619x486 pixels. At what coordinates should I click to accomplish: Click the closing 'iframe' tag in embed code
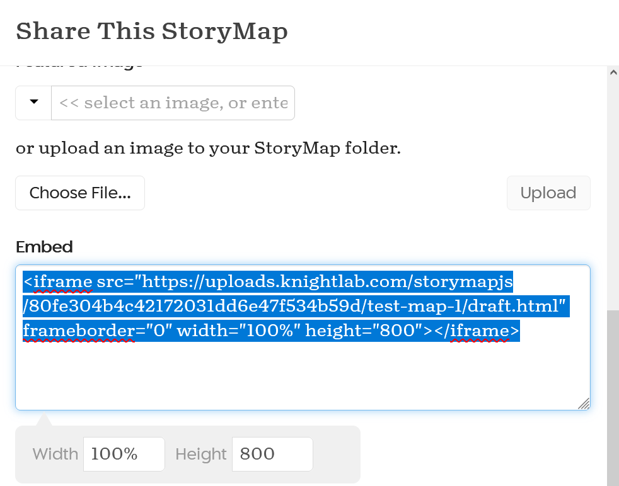point(479,331)
